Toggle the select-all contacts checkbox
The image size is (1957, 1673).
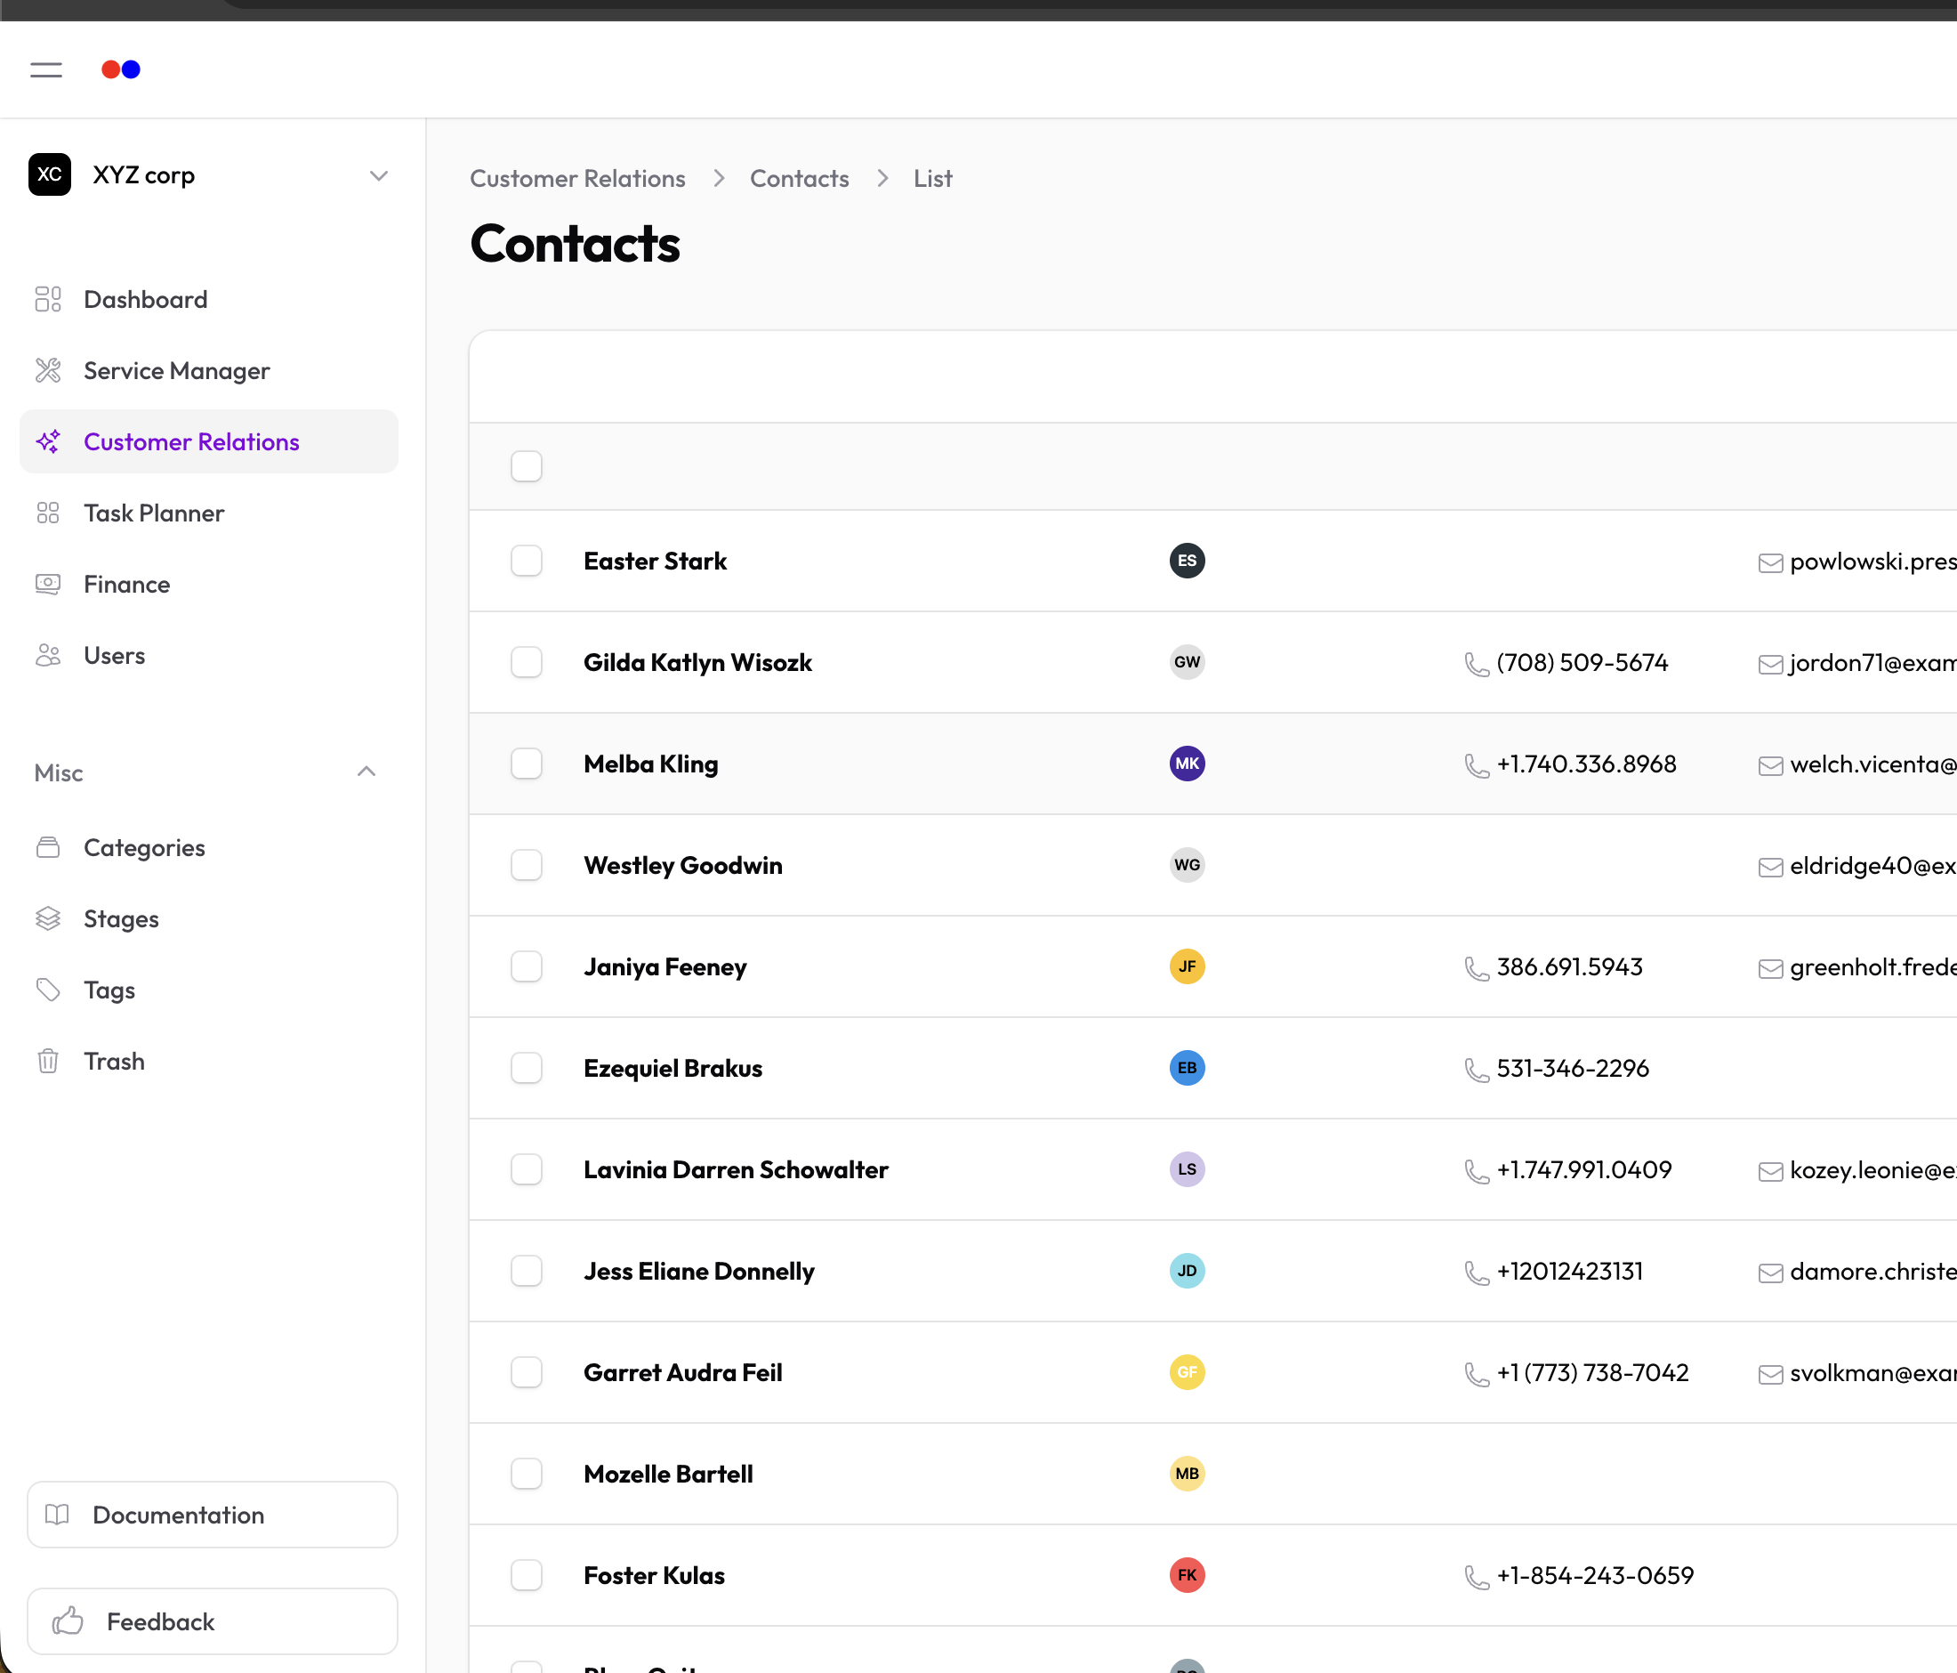point(526,465)
